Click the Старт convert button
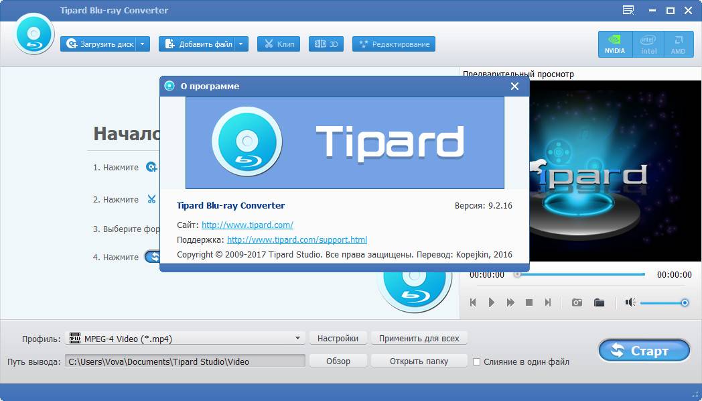The height and width of the screenshot is (401, 702). pos(644,350)
